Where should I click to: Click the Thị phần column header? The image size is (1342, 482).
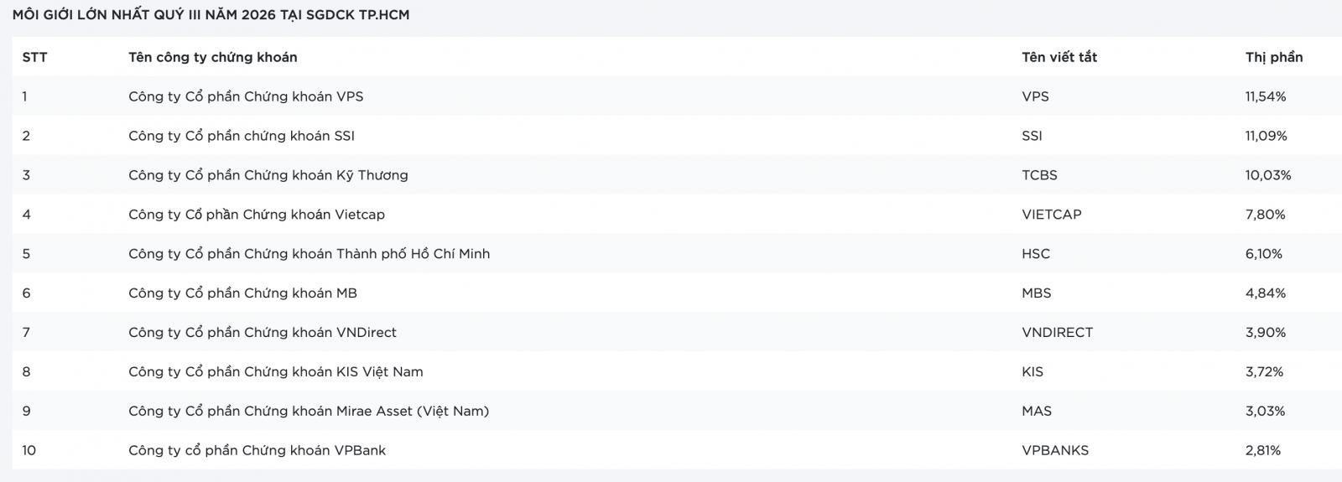point(1274,57)
